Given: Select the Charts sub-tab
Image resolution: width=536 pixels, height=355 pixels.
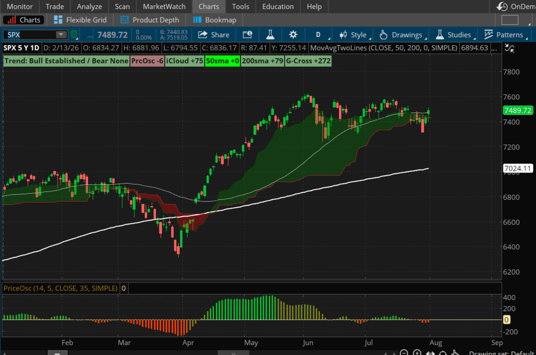Looking at the screenshot, I should (23, 20).
